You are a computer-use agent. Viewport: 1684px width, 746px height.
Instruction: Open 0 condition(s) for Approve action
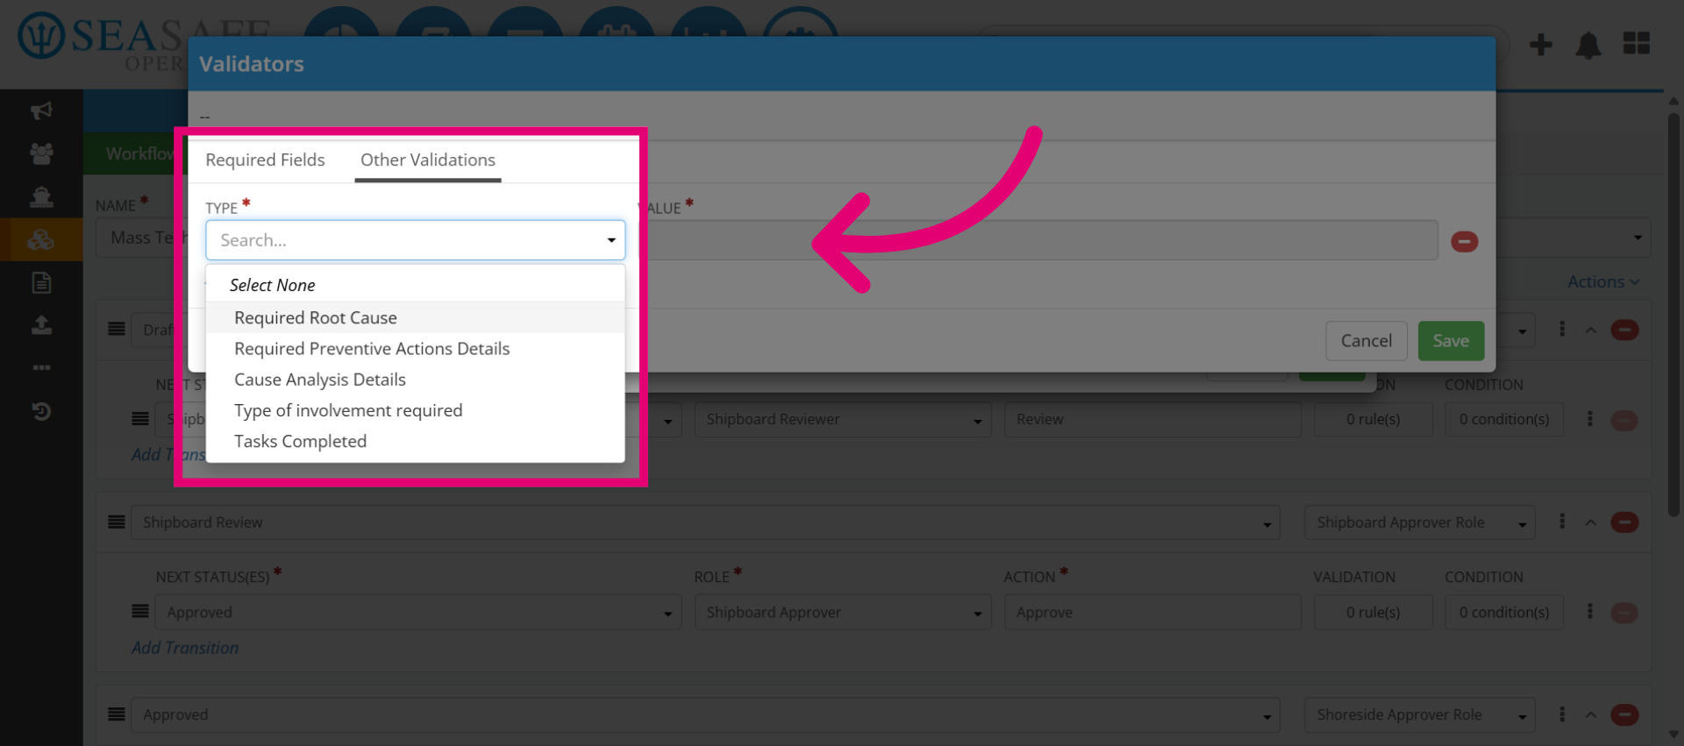(1504, 612)
